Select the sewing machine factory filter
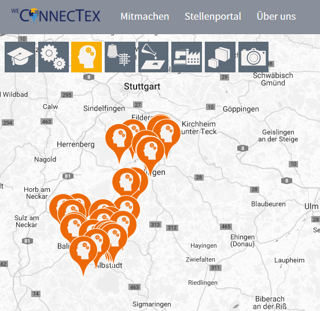This screenshot has width=320, height=311. pyautogui.click(x=187, y=57)
